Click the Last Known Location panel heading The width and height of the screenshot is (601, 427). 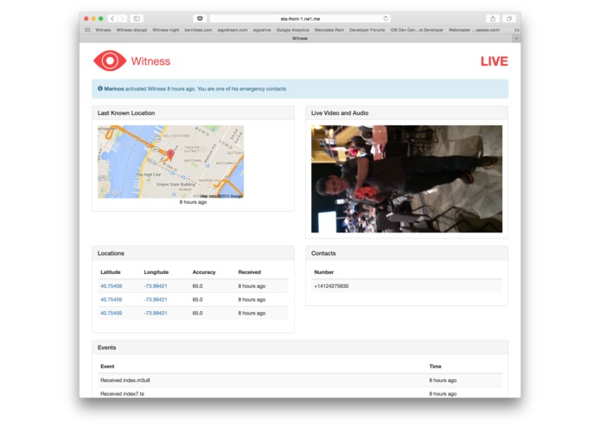(x=126, y=113)
